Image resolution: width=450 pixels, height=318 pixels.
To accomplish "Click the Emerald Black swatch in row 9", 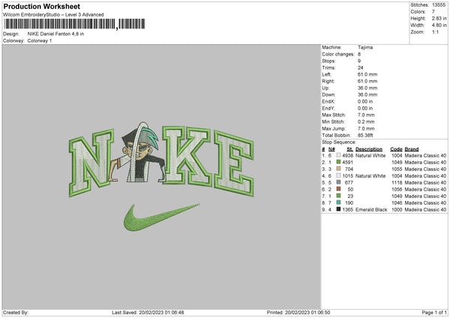I will click(338, 209).
